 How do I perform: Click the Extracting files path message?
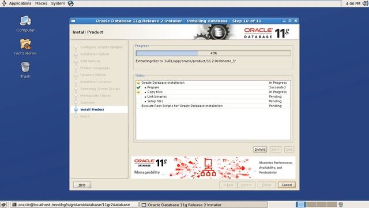[186, 61]
